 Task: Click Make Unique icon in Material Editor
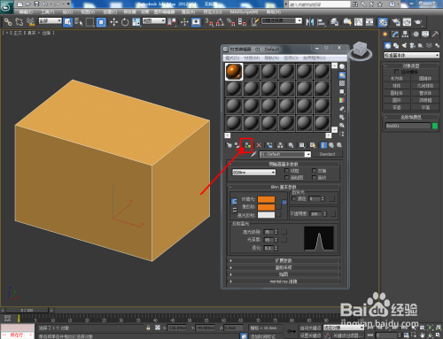pyautogui.click(x=280, y=145)
